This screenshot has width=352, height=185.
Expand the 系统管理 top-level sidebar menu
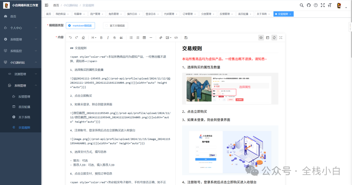tap(21, 39)
